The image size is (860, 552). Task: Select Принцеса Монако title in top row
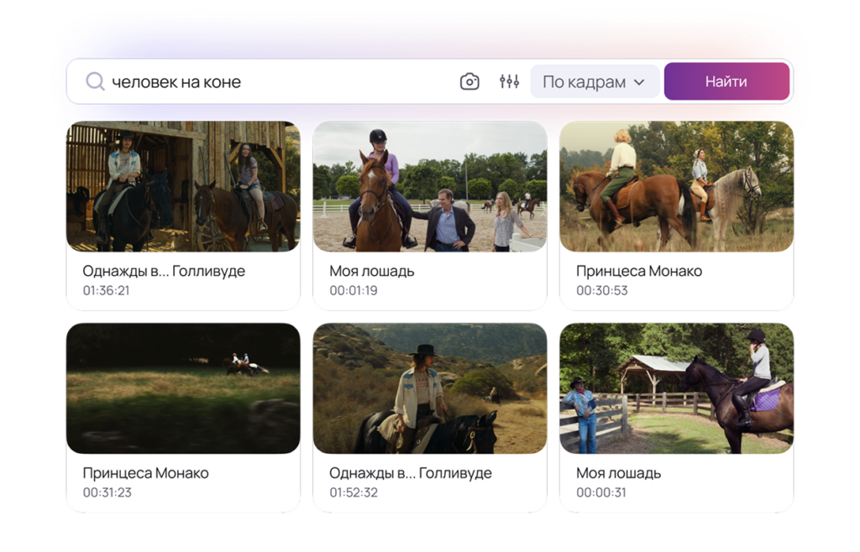(x=639, y=271)
